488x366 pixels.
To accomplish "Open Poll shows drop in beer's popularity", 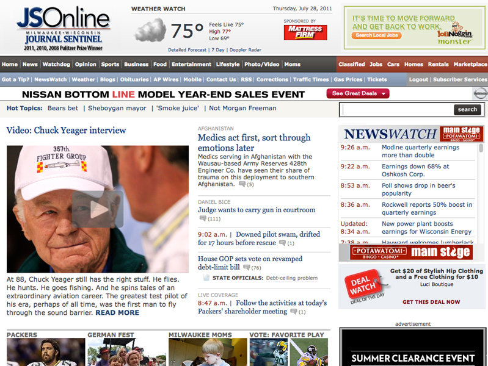I will tap(418, 189).
